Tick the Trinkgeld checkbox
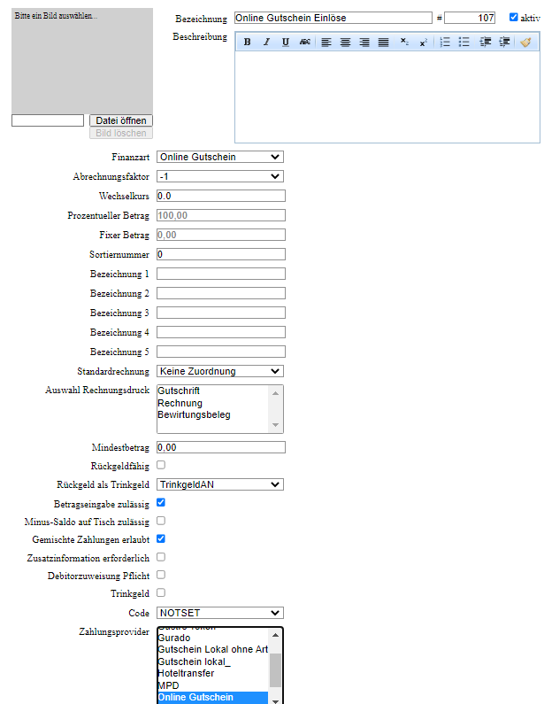The image size is (544, 704). click(x=161, y=592)
